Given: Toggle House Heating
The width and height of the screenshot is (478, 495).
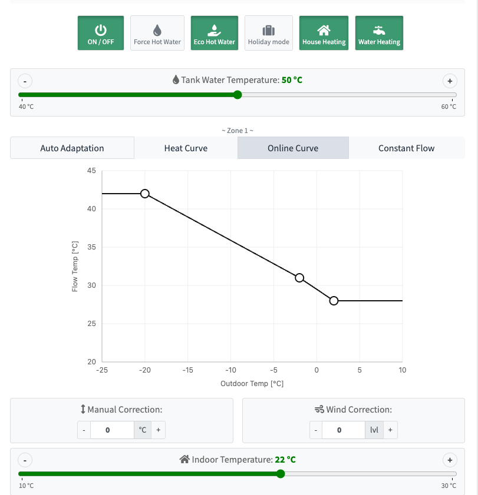Looking at the screenshot, I should [x=324, y=33].
